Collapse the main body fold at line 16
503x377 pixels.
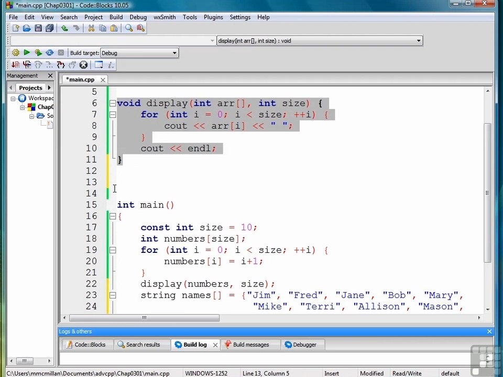tap(113, 216)
